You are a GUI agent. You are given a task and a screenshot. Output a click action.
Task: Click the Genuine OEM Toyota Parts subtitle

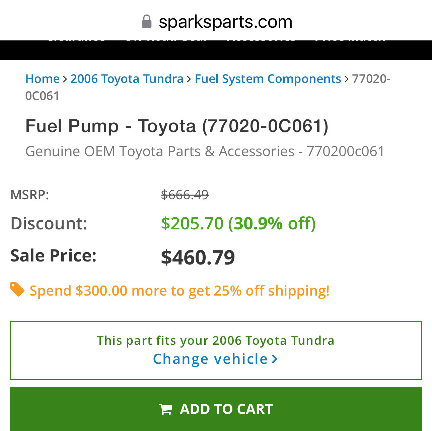(205, 151)
